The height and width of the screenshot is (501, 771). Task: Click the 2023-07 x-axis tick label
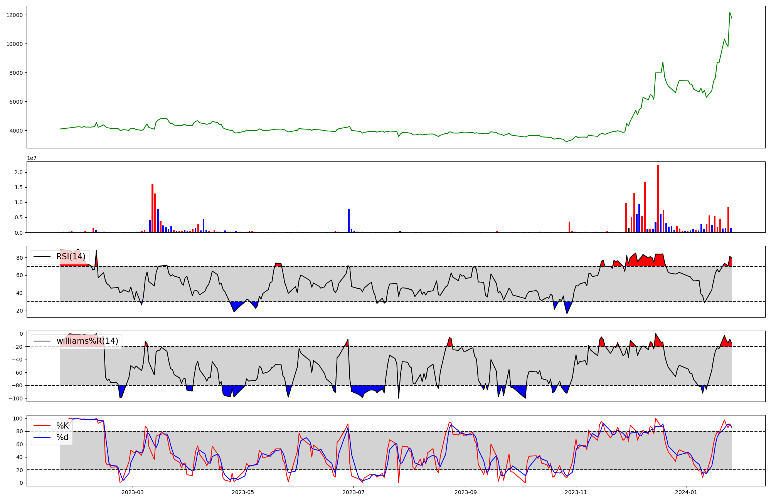pyautogui.click(x=354, y=492)
